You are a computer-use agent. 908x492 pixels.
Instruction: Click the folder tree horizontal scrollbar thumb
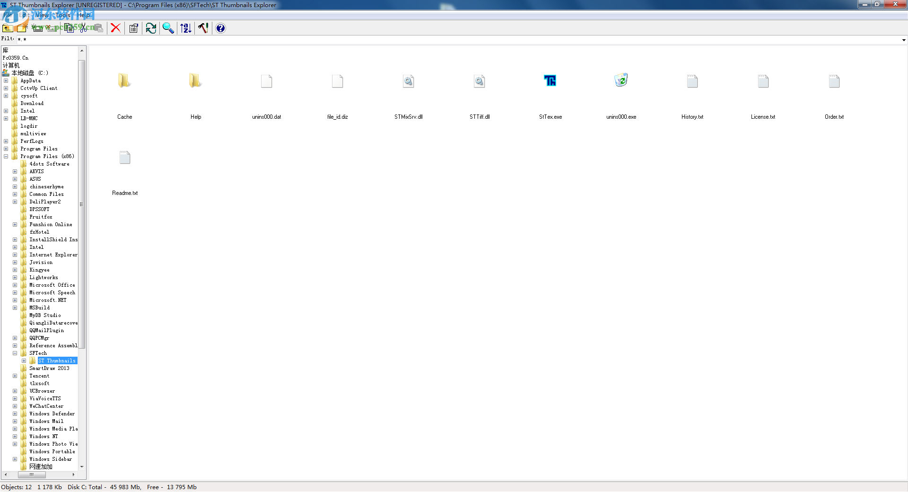coord(32,474)
